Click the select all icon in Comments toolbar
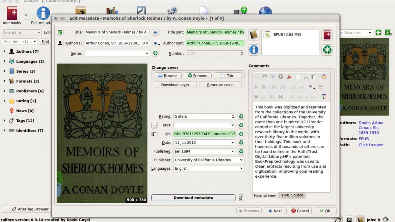 [x=273, y=77]
